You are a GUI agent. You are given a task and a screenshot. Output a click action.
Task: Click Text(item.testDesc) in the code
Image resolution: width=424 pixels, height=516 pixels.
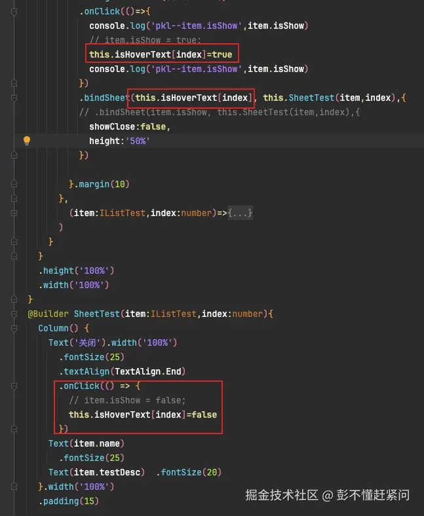coord(96,473)
